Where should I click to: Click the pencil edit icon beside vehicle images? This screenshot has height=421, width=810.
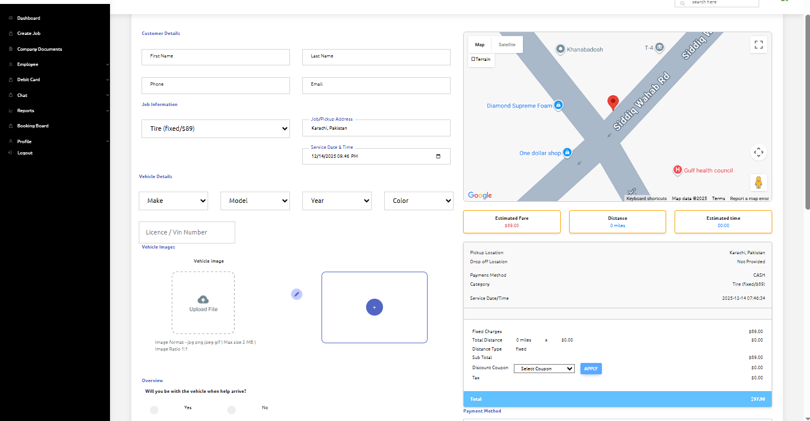point(296,294)
